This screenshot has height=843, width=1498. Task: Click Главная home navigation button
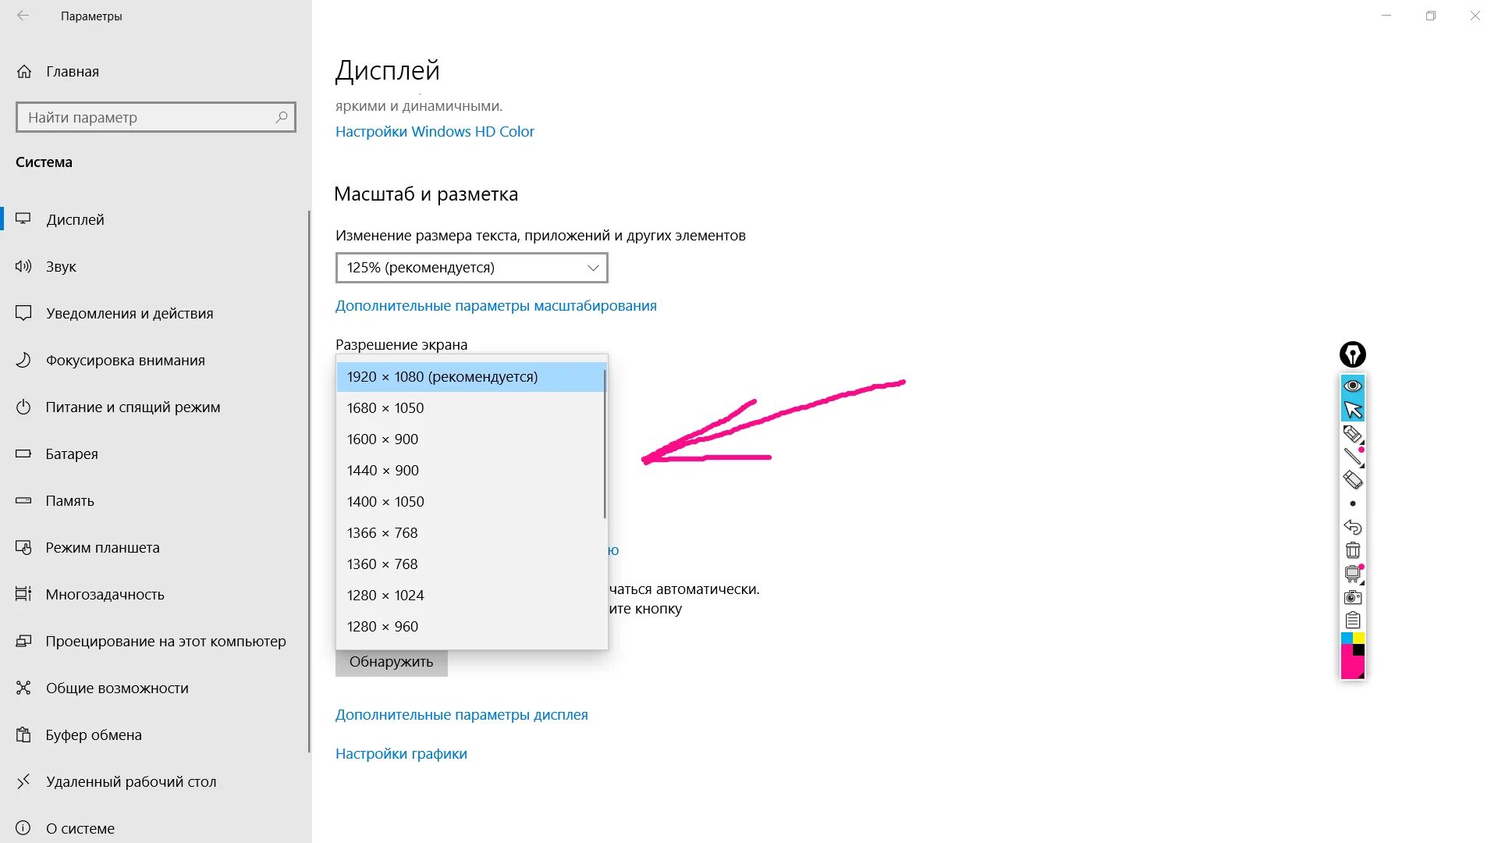(73, 70)
